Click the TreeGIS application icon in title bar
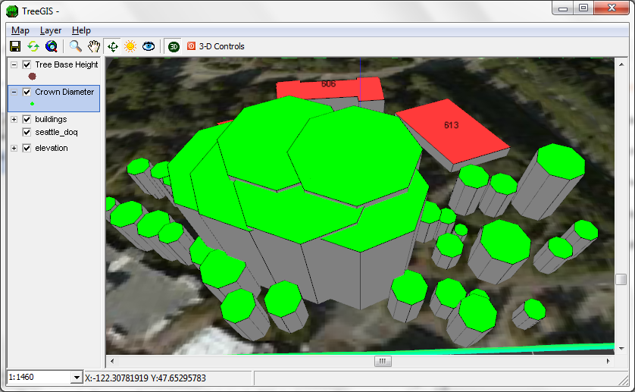635x392 pixels. point(12,11)
